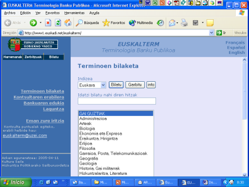249x187 pixels.
Task: Open the Multimedia toolbar button
Action: click(141, 23)
